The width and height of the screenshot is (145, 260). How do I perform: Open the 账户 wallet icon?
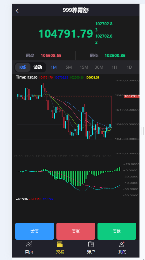tap(91, 244)
